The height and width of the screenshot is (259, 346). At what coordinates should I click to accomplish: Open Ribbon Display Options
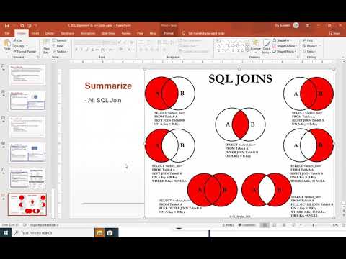click(x=307, y=25)
